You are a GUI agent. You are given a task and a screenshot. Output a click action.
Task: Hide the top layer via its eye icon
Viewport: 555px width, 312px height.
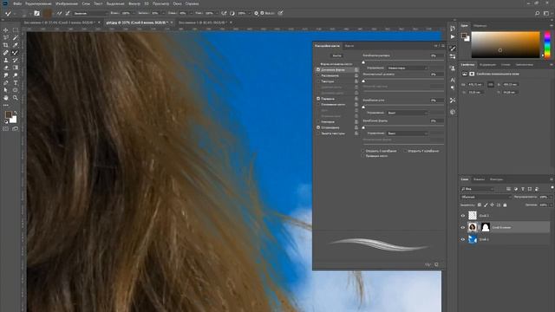point(462,216)
